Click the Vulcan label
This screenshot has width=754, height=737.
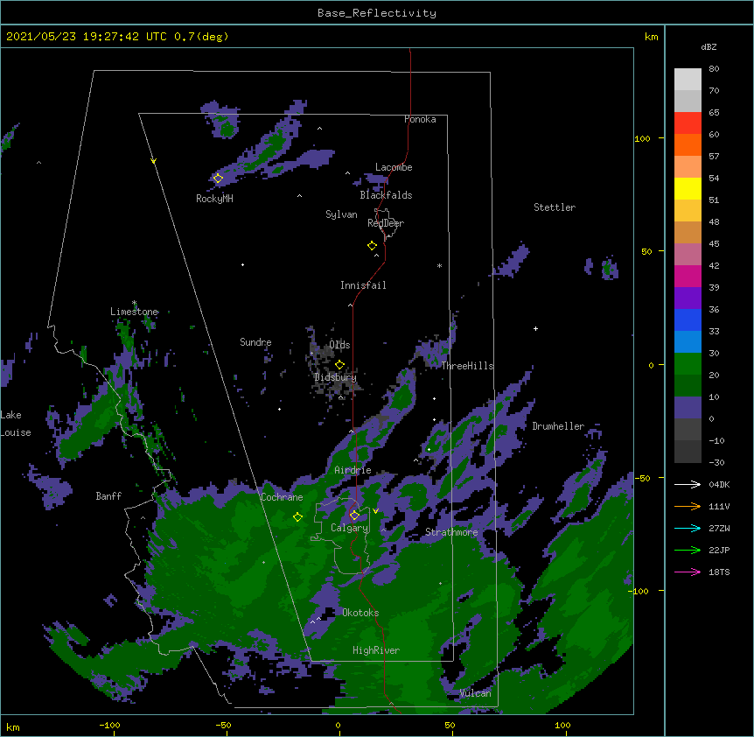pyautogui.click(x=475, y=693)
